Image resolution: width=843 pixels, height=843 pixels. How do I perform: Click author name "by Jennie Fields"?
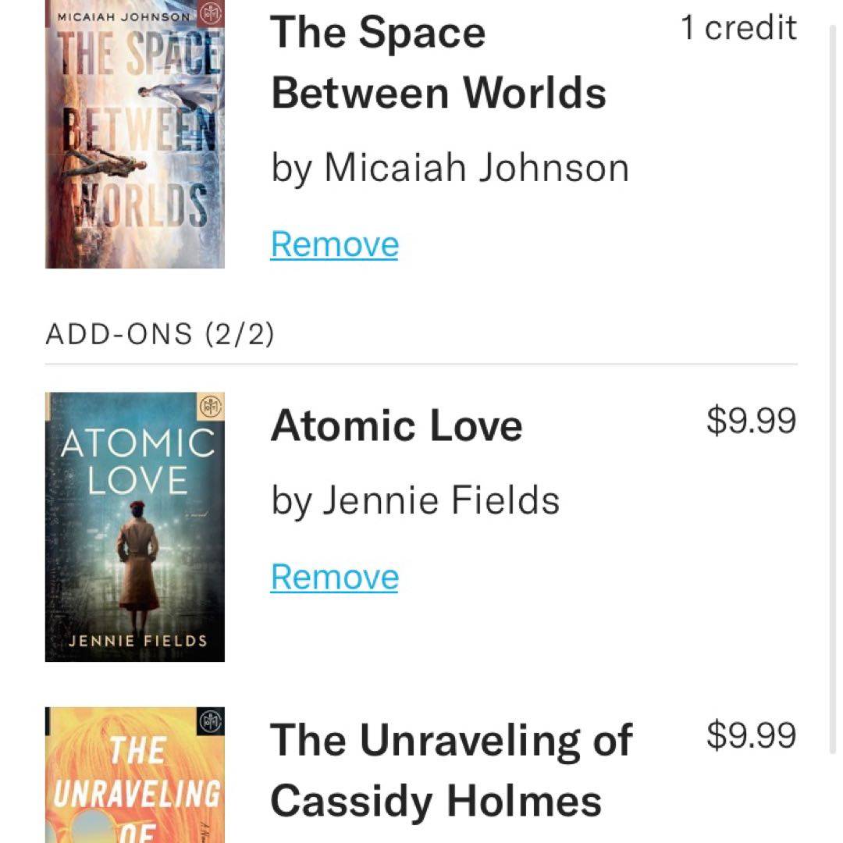[415, 500]
